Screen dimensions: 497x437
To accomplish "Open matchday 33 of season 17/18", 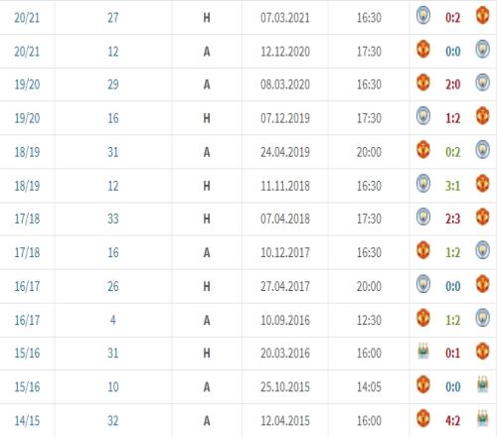I will (113, 218).
